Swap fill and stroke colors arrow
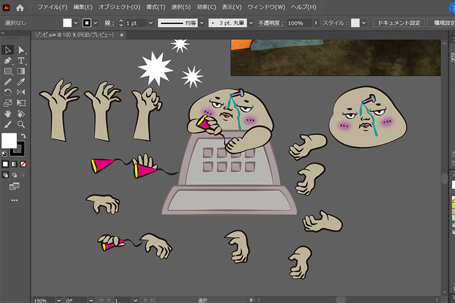455x303 pixels. pos(23,136)
